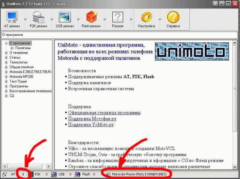The image size is (240, 179).
Task: Select Восстановление телефонов tree item
Action: [x=30, y=91]
